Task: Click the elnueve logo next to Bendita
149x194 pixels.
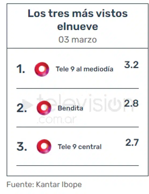Action: 44,108
